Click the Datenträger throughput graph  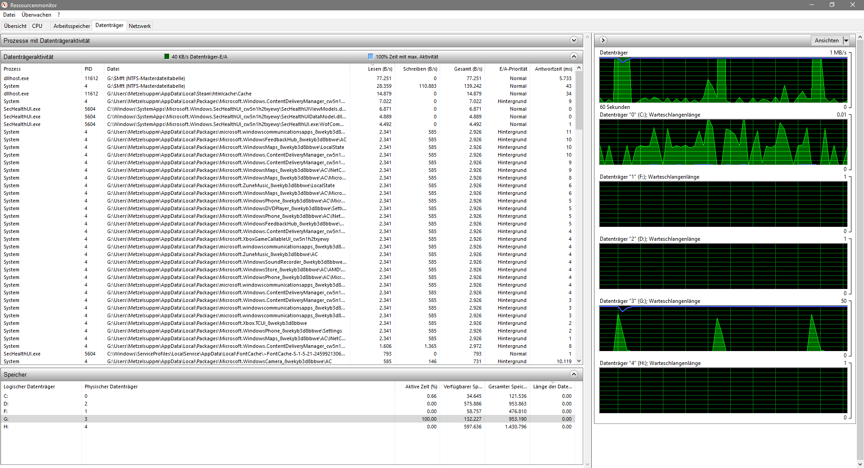click(723, 80)
